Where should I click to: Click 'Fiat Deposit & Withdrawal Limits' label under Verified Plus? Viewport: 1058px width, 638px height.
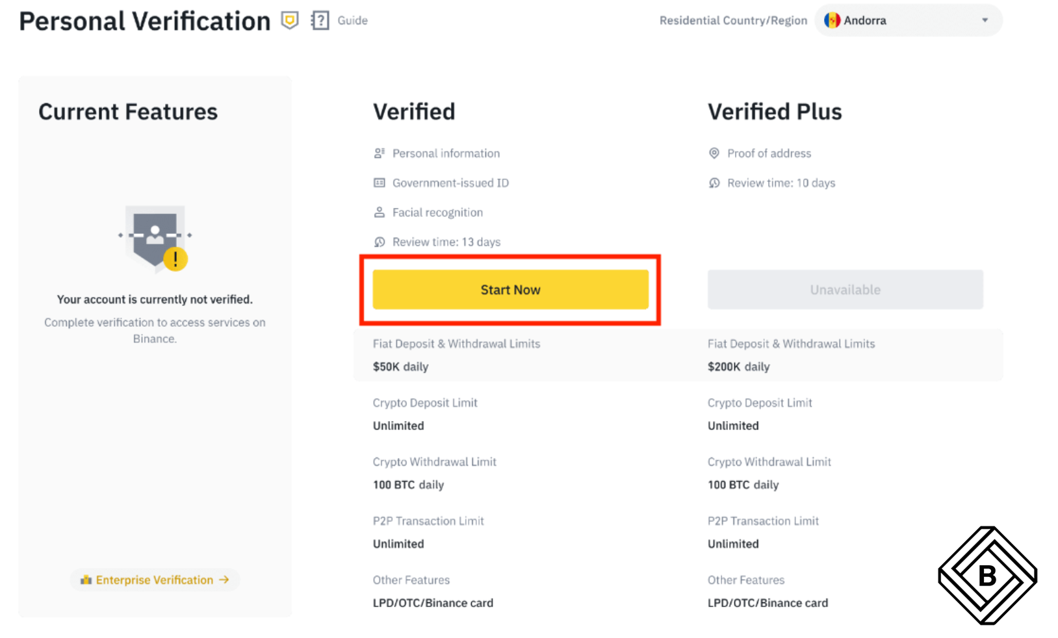tap(791, 344)
